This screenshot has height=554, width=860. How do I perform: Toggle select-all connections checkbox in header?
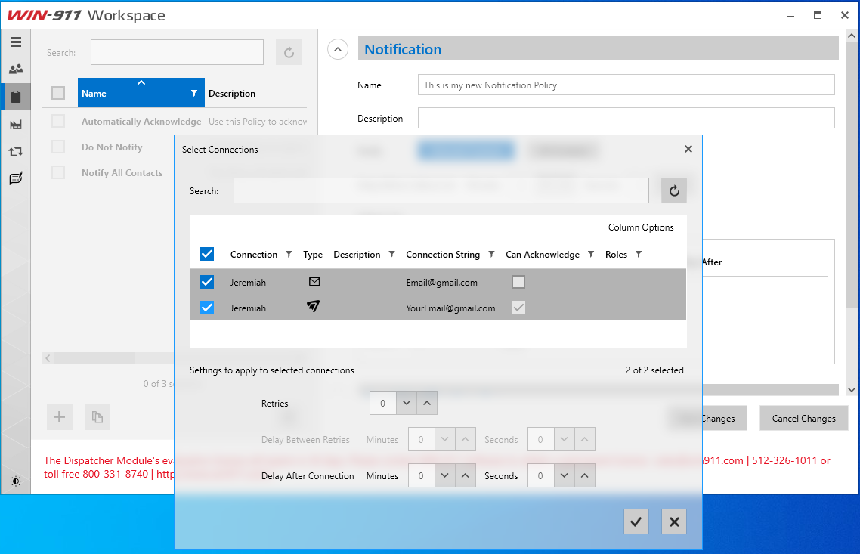[207, 254]
